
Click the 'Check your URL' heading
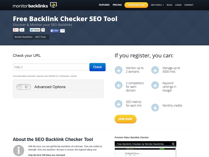pos(27,55)
